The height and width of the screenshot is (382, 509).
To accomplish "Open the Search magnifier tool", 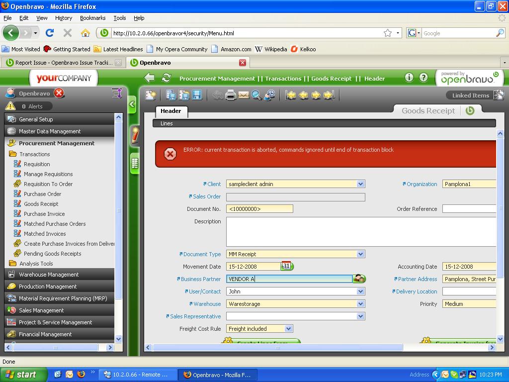I will pyautogui.click(x=256, y=95).
